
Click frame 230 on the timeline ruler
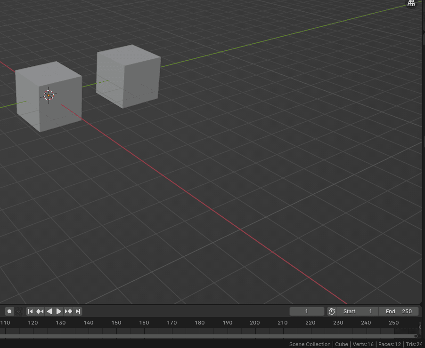(x=338, y=323)
